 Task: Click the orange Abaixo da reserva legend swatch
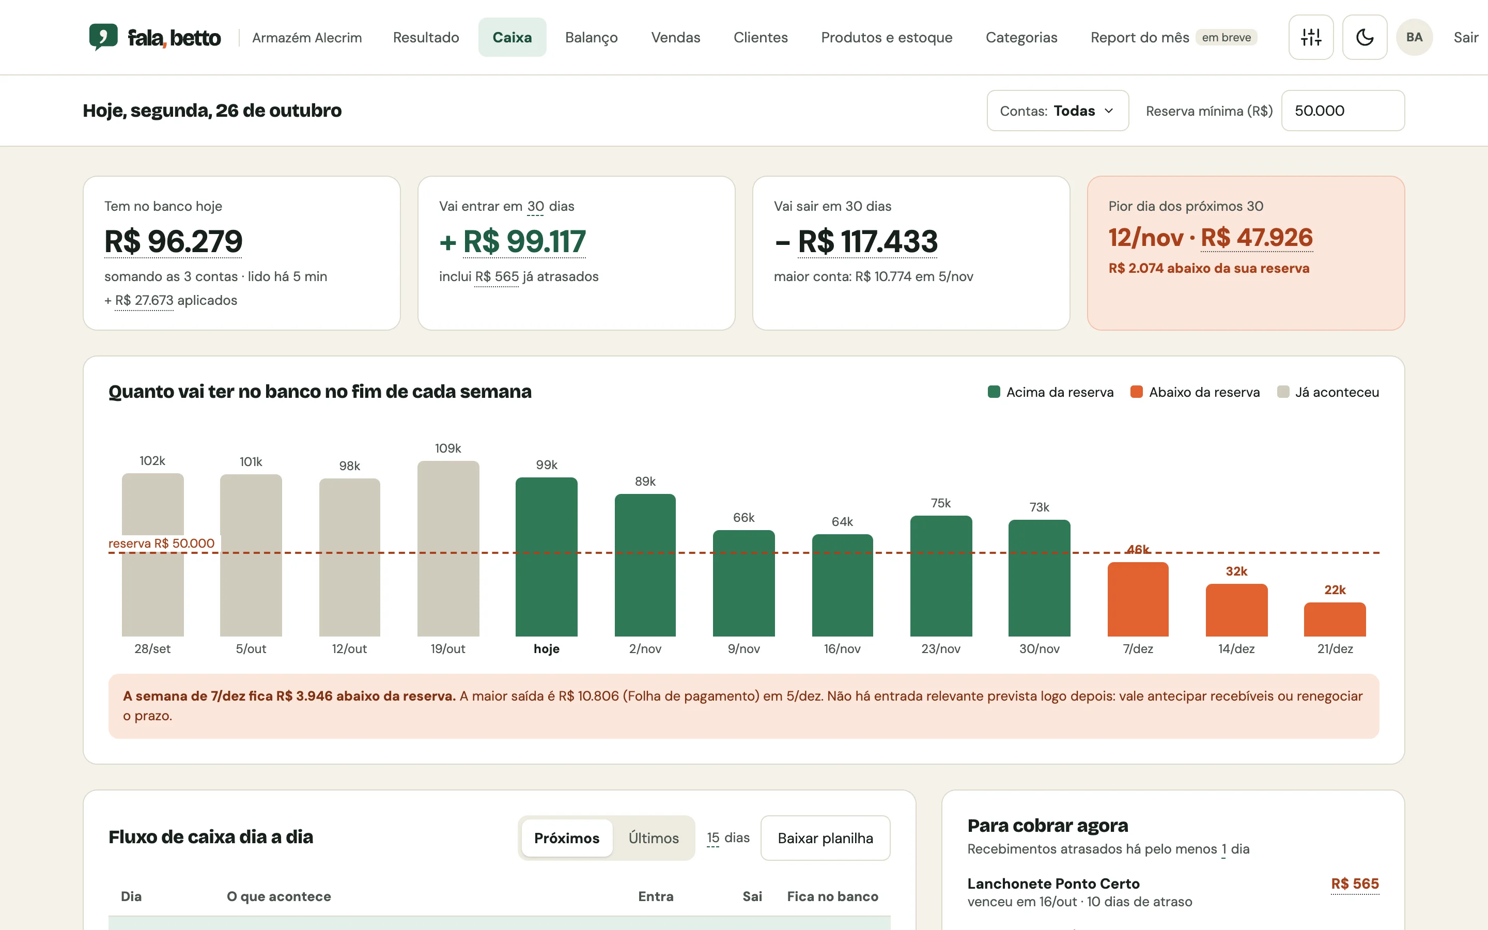tap(1136, 392)
